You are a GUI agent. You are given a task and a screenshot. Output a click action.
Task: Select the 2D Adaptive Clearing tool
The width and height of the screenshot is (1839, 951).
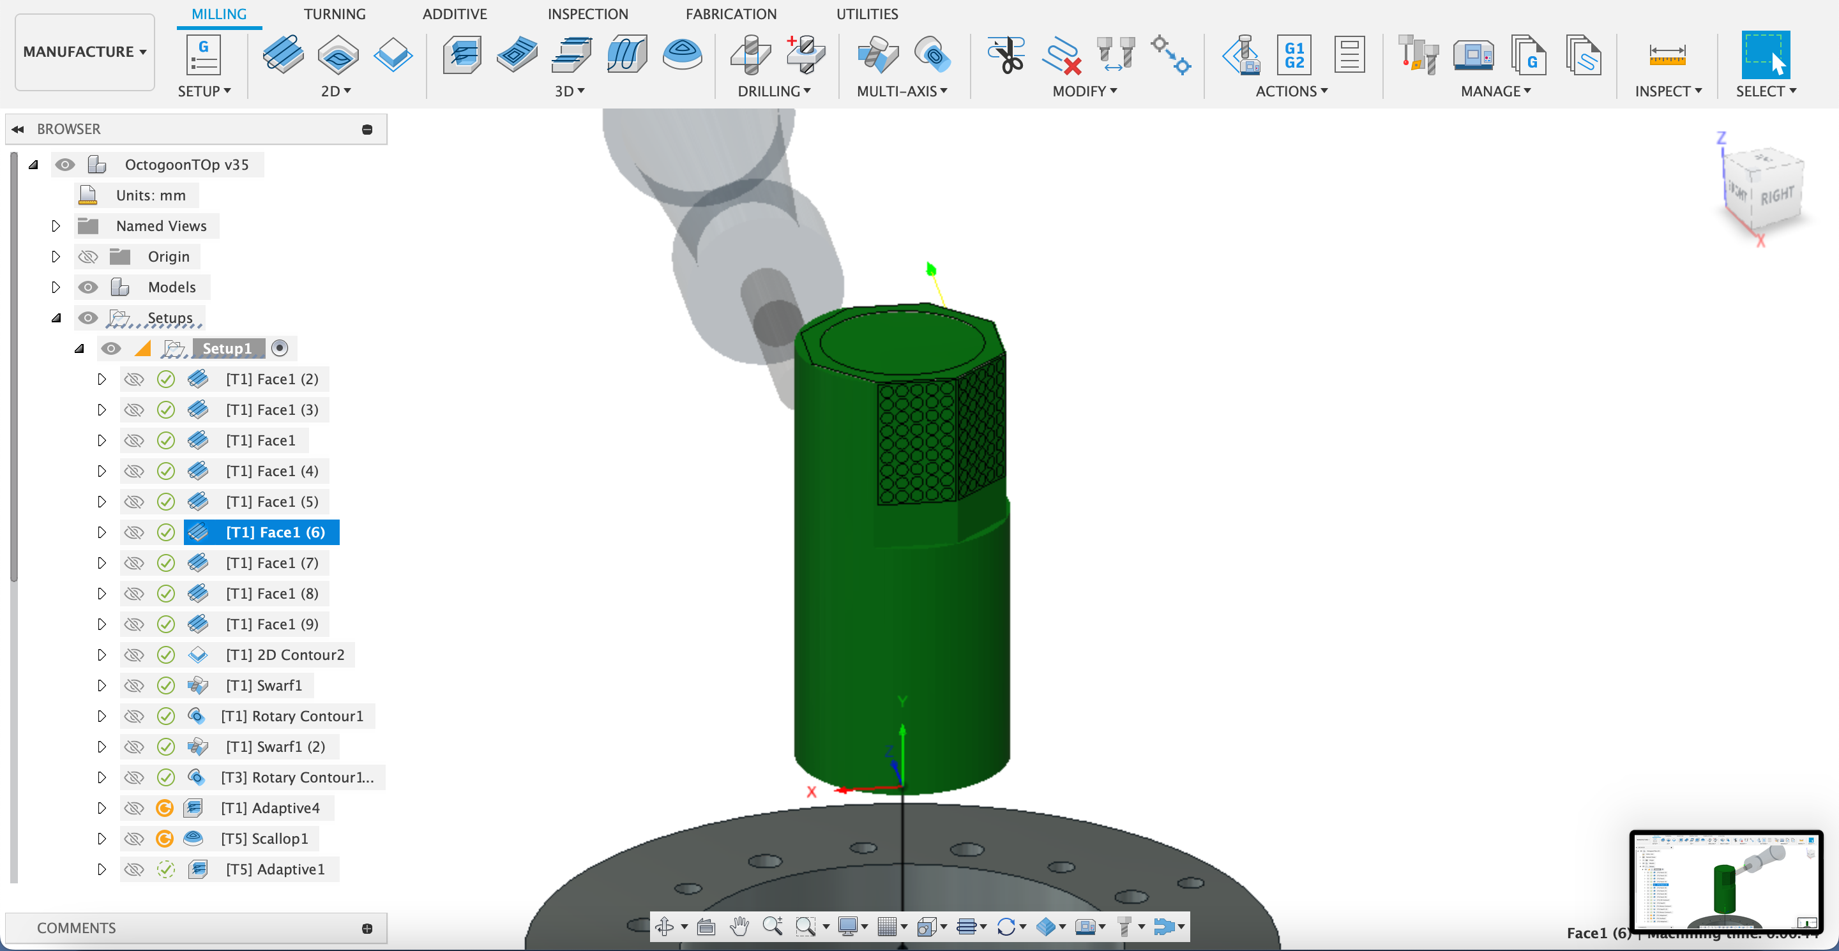coord(283,55)
